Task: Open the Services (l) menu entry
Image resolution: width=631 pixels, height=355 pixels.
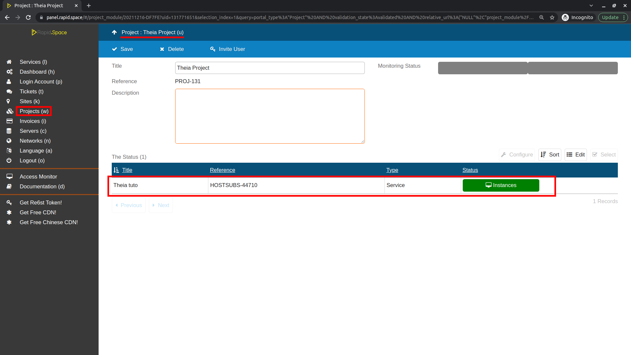Action: (33, 62)
